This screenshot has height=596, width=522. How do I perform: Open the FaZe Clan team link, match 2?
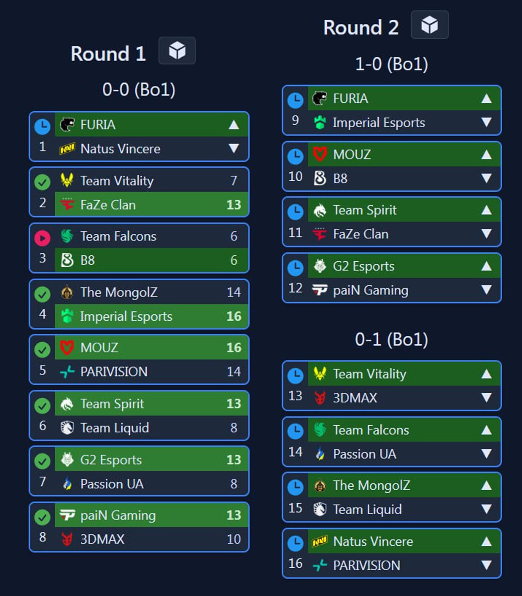coord(108,205)
